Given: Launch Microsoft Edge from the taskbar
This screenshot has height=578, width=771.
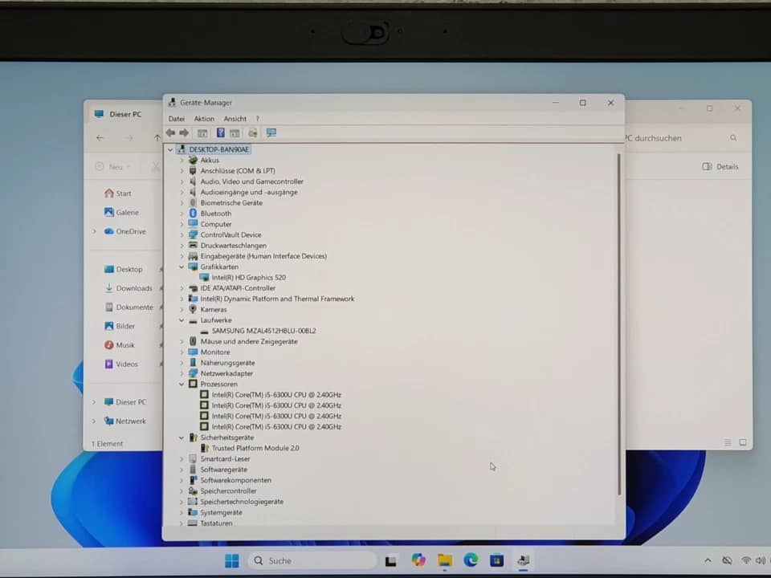Looking at the screenshot, I should 471,560.
